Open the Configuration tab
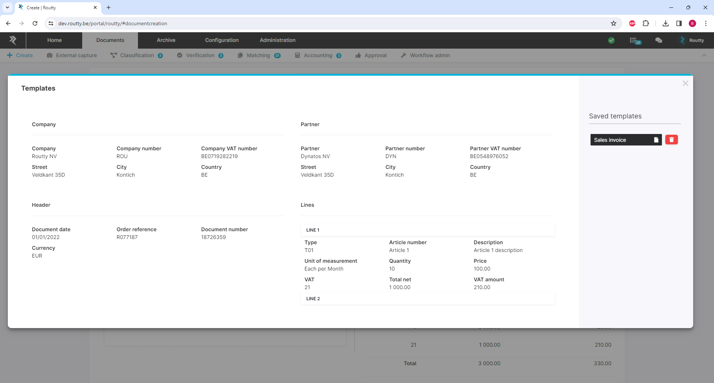Screen dimensions: 714x383 click(x=222, y=40)
